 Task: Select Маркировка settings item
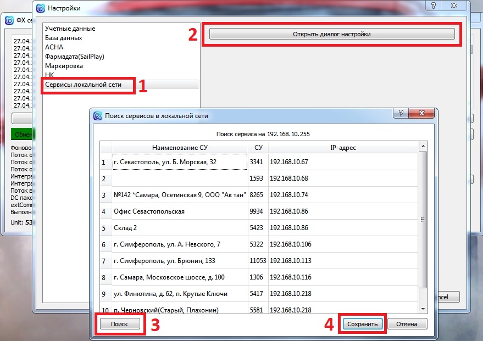64,66
